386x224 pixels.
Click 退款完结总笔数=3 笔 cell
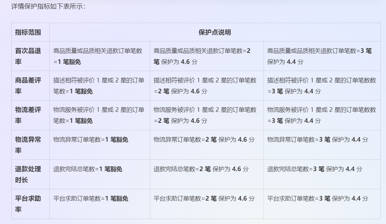coord(315,169)
